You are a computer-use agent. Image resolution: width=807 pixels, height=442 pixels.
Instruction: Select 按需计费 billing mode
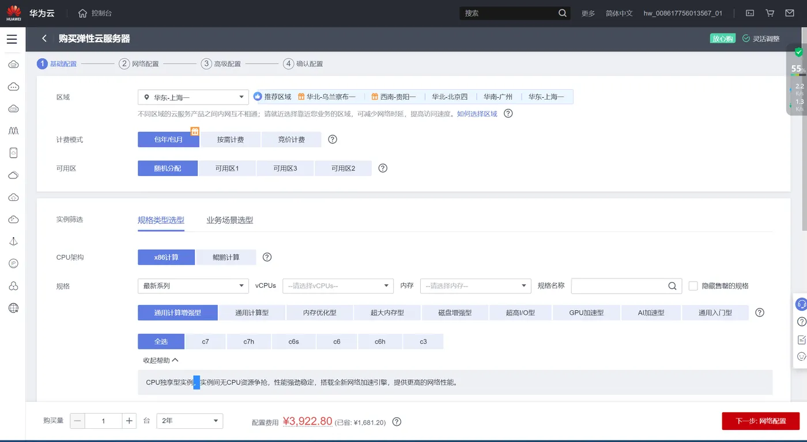point(231,139)
